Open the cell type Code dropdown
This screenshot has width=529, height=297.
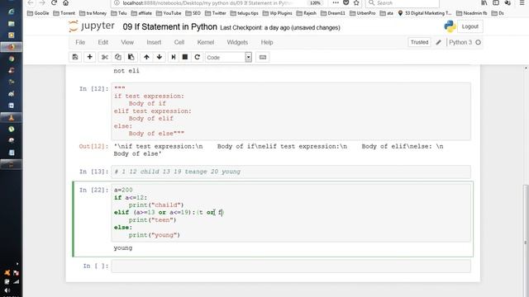[x=228, y=58]
